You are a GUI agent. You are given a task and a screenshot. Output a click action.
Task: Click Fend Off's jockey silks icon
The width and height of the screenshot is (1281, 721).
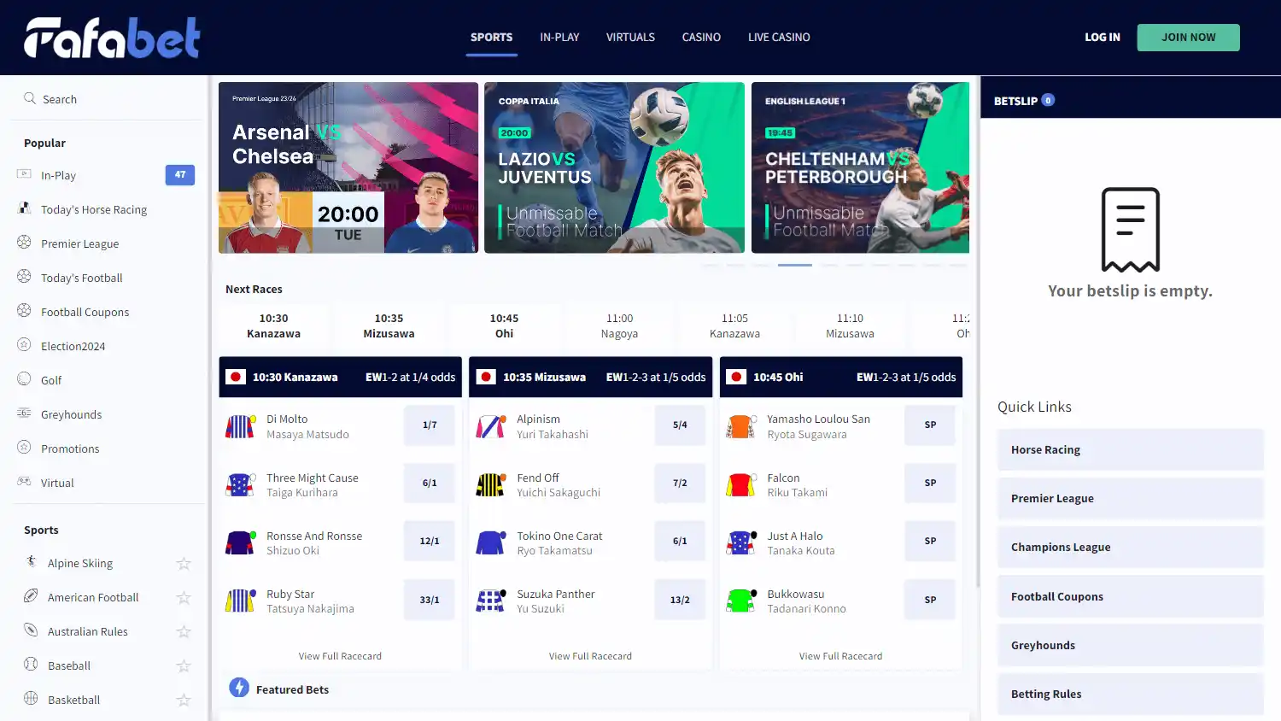tap(491, 484)
